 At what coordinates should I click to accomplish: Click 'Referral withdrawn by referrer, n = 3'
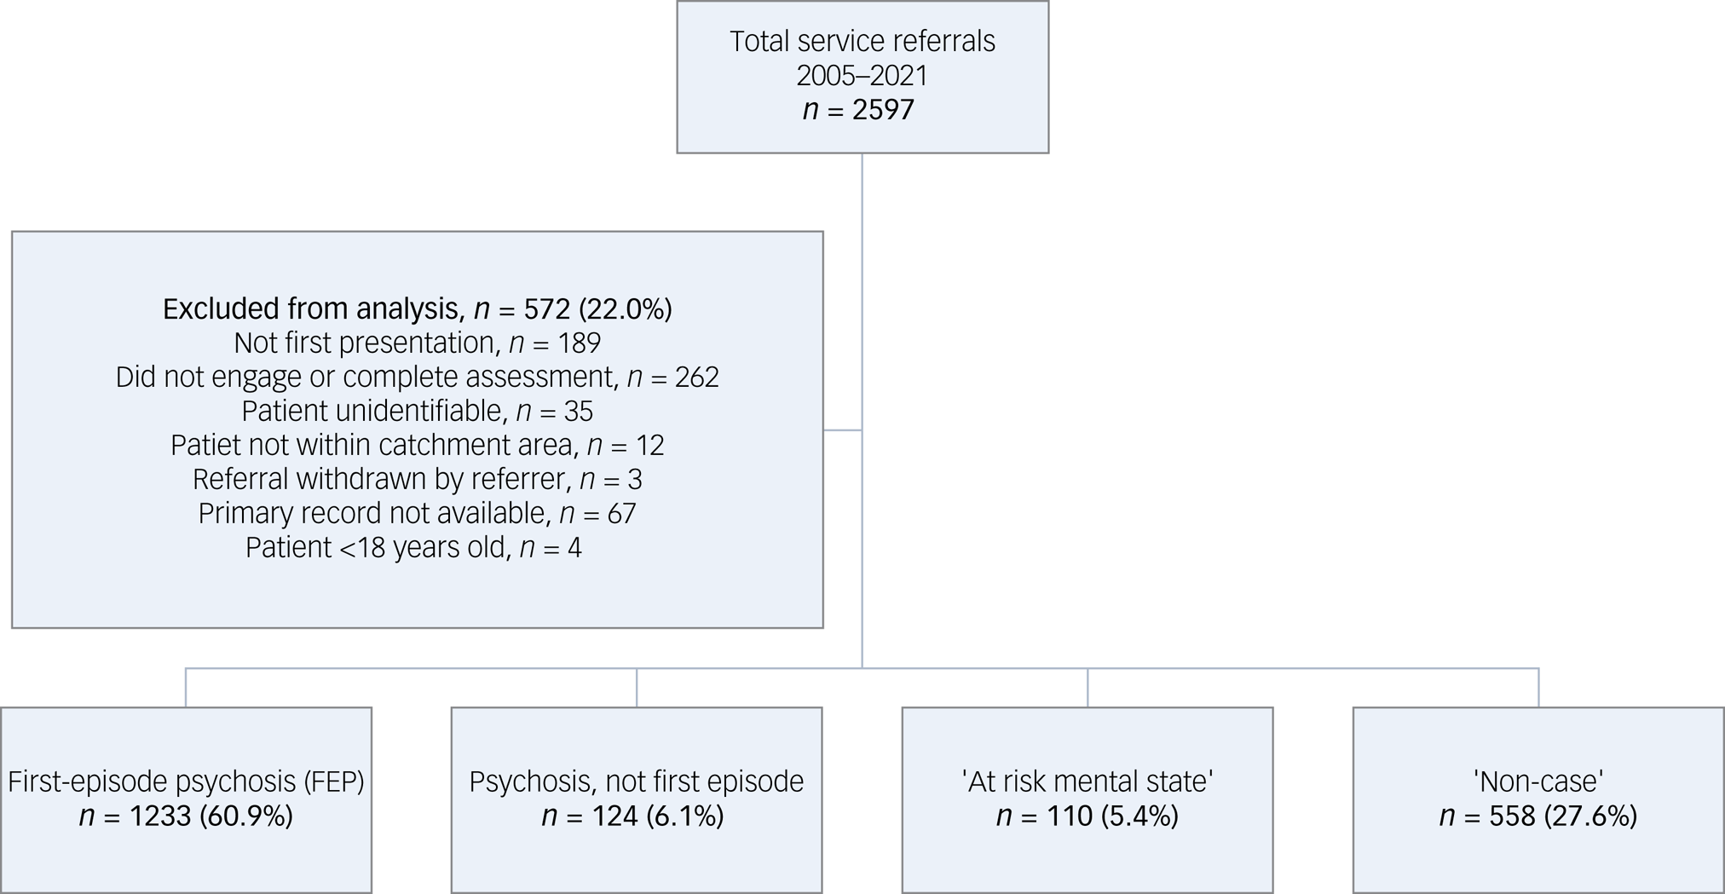click(x=417, y=479)
